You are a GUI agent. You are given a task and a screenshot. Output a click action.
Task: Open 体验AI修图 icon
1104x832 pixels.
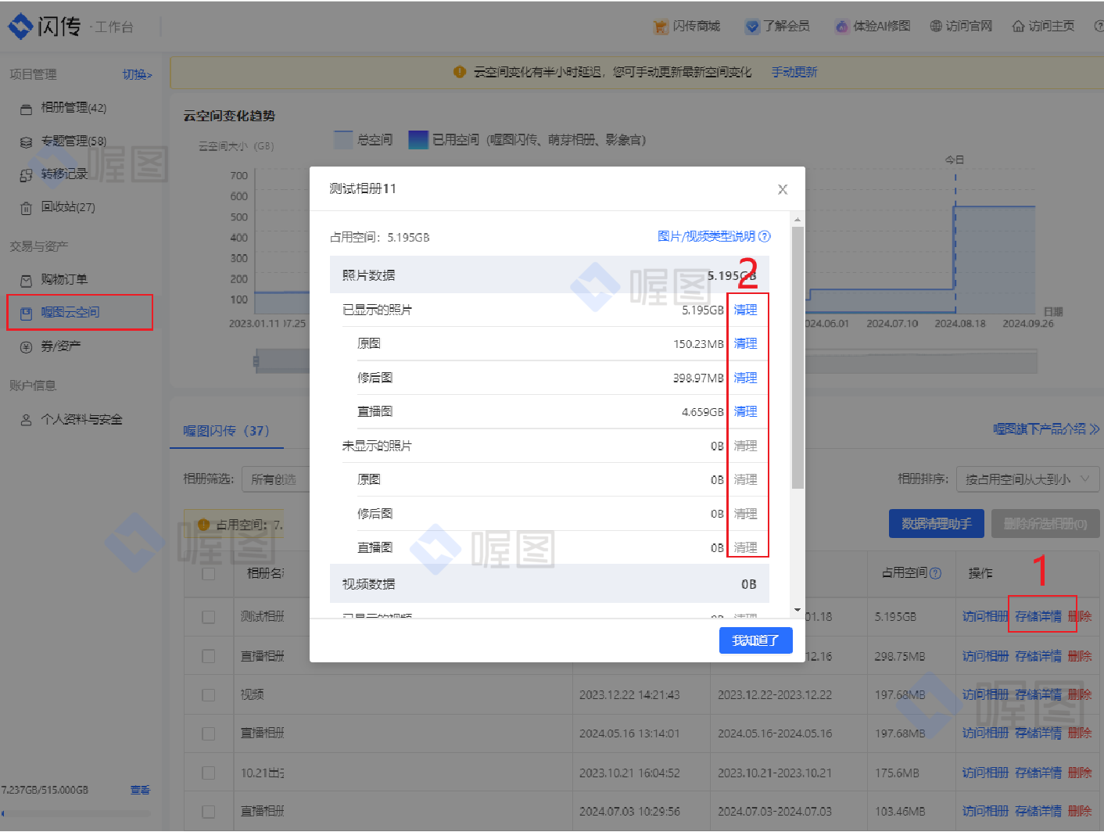tap(842, 27)
